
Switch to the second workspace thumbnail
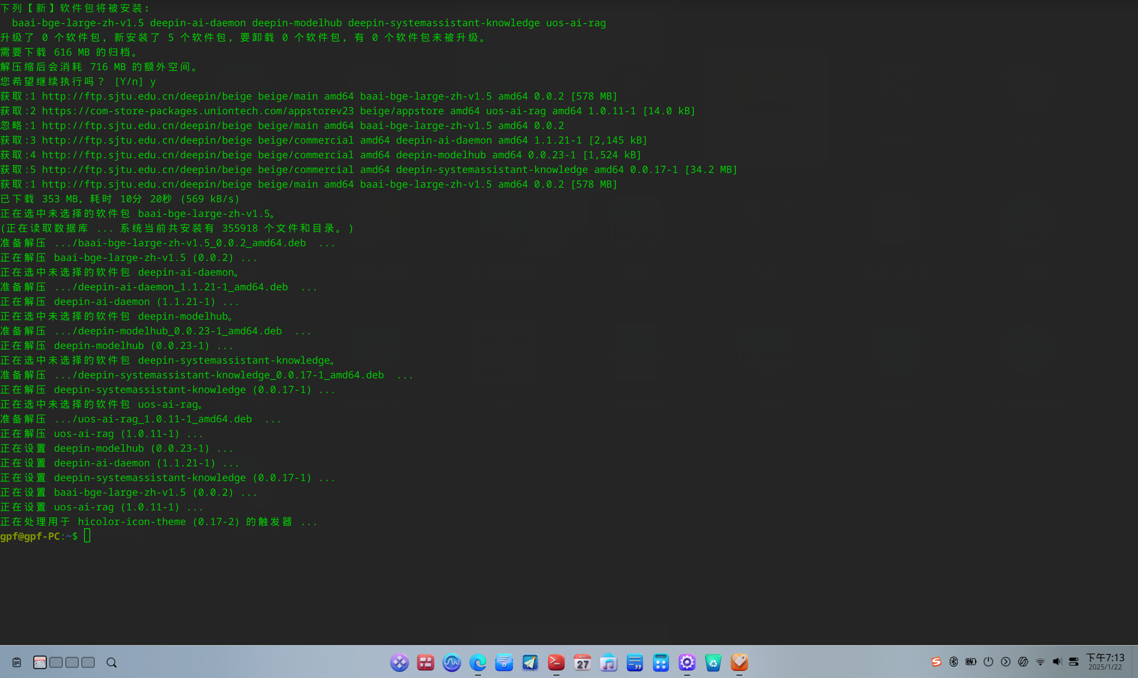click(x=56, y=662)
